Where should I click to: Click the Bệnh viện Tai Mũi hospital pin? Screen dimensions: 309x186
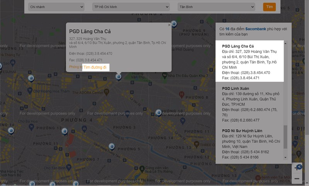(x=258, y=178)
